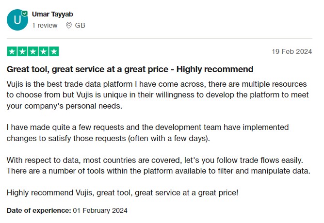Viewport: 324px width, 223px height.
Task: Click the paragraph starting "With respect to data"
Action: (x=158, y=165)
